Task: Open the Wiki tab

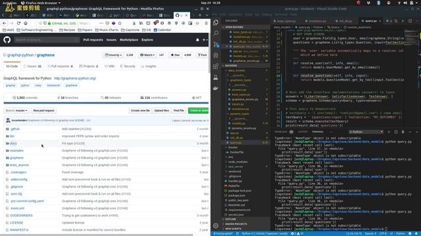Action: tap(110, 66)
